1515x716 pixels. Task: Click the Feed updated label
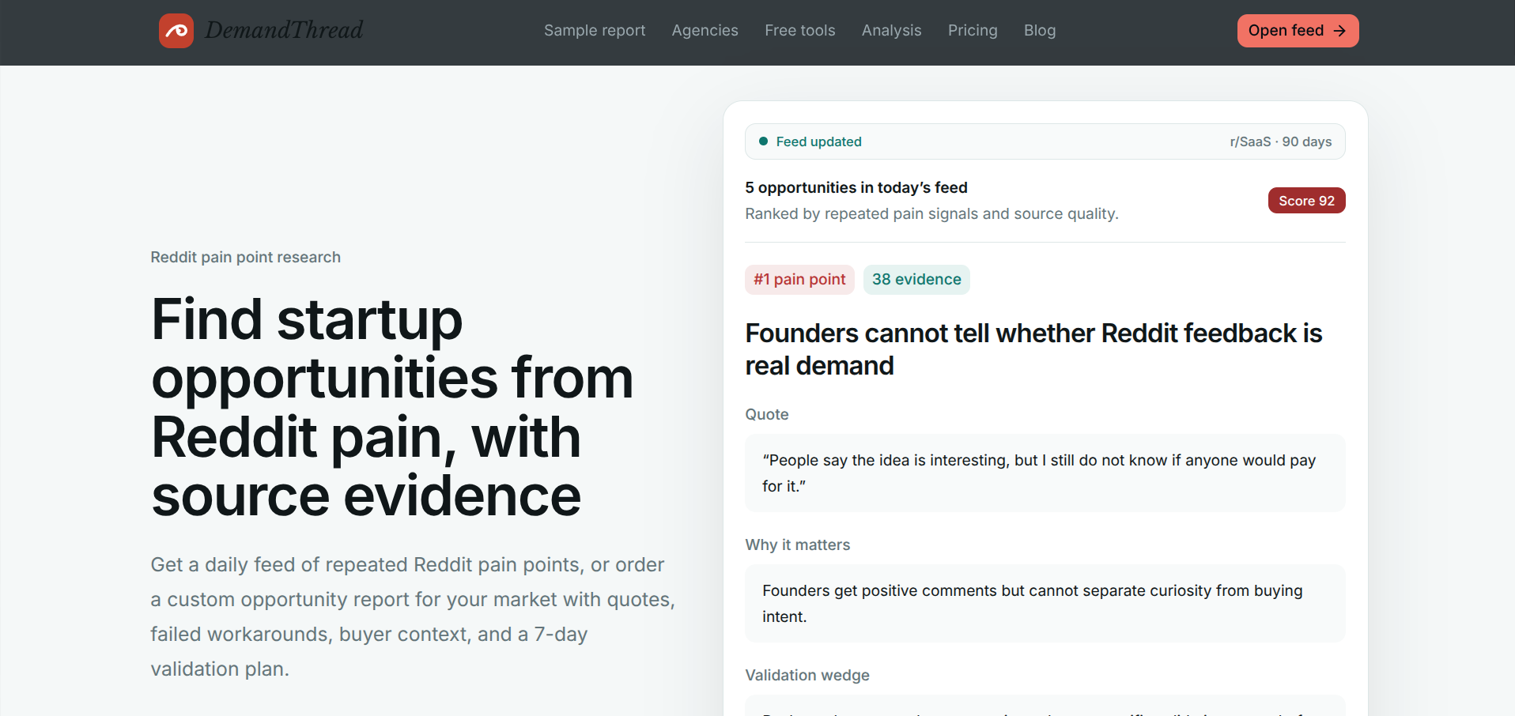tap(818, 141)
